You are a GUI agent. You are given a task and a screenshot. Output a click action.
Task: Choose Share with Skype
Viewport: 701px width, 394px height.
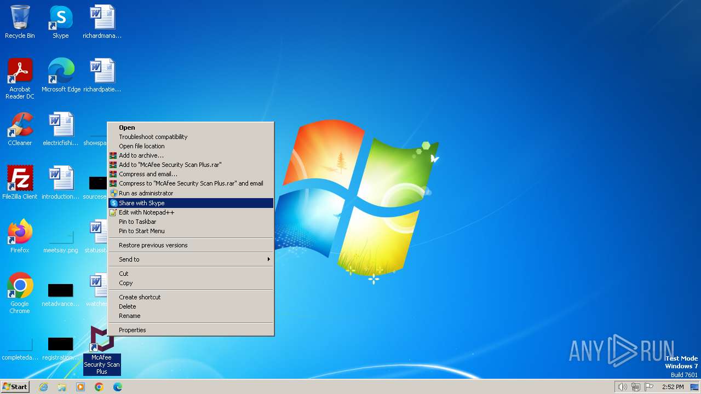coord(191,203)
